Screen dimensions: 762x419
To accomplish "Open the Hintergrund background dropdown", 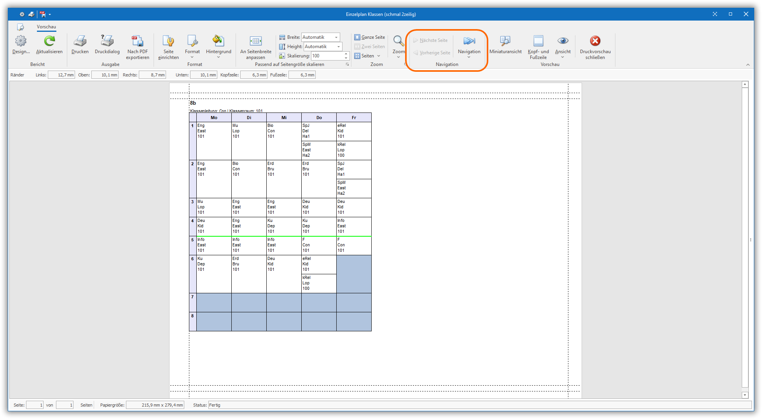I will point(218,57).
